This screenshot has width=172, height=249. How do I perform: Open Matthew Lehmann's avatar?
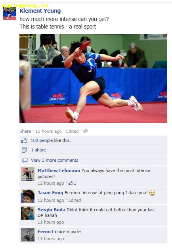[x=28, y=174]
